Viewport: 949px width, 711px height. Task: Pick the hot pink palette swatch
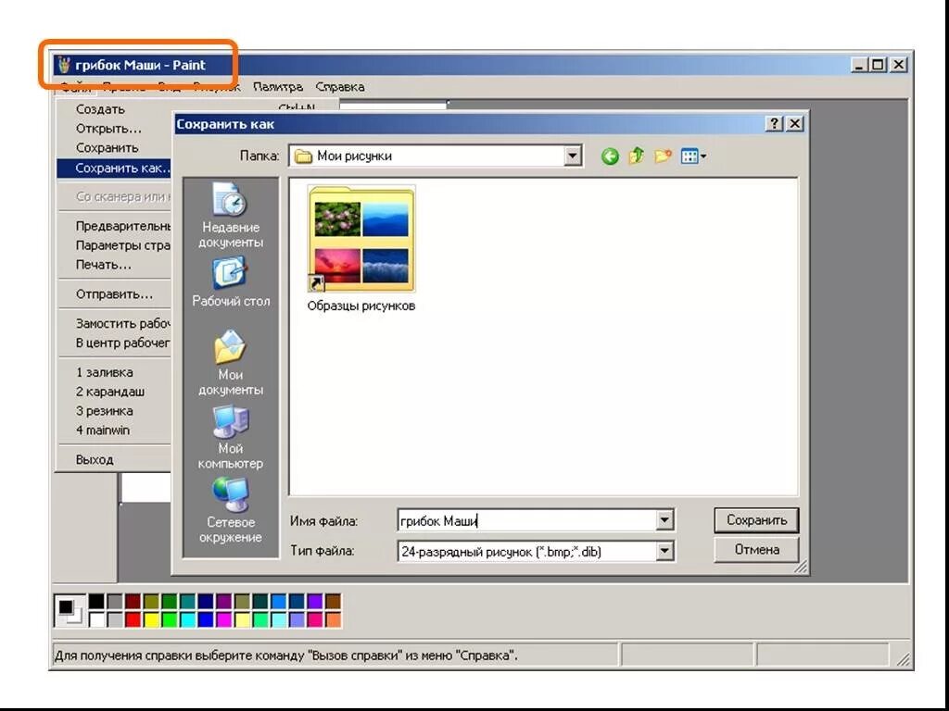315,619
